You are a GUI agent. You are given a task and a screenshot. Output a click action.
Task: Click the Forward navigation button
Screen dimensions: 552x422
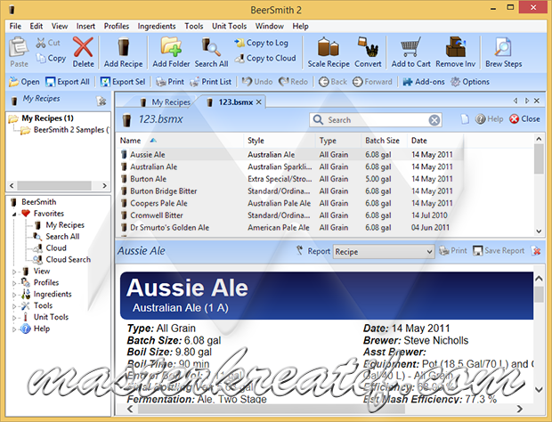pyautogui.click(x=372, y=82)
